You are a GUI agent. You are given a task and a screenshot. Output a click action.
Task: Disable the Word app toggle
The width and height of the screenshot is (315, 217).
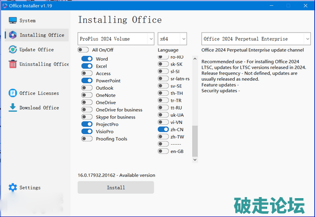click(x=87, y=59)
